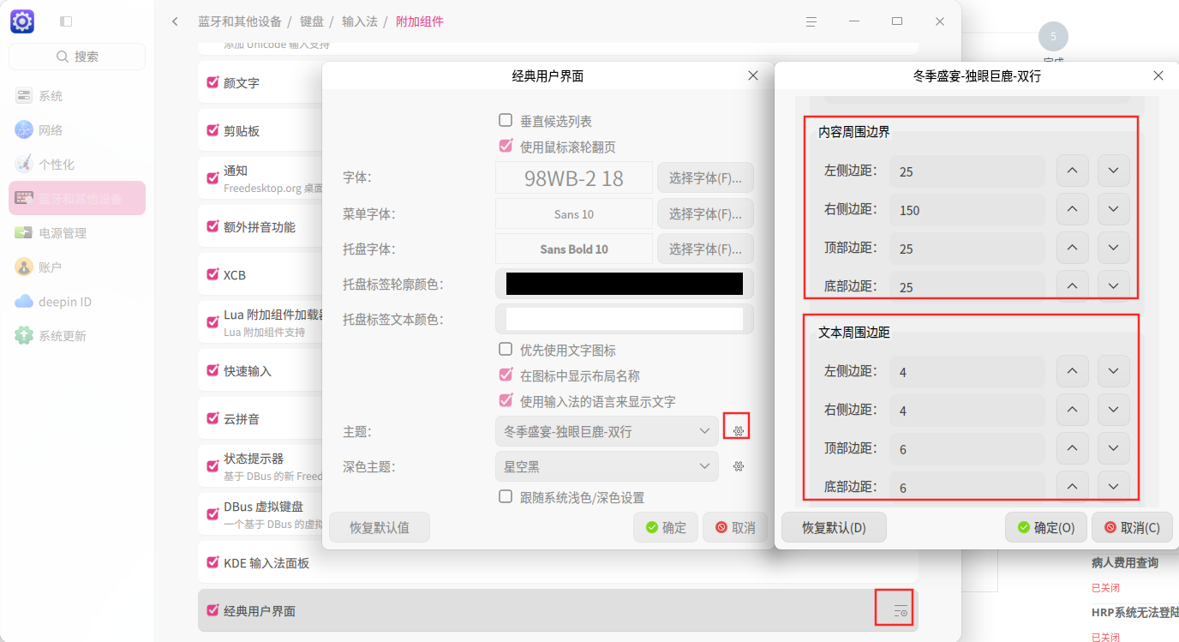Open settings gear next to 冬季盛宴 theme
1179x642 pixels.
pyautogui.click(x=738, y=430)
